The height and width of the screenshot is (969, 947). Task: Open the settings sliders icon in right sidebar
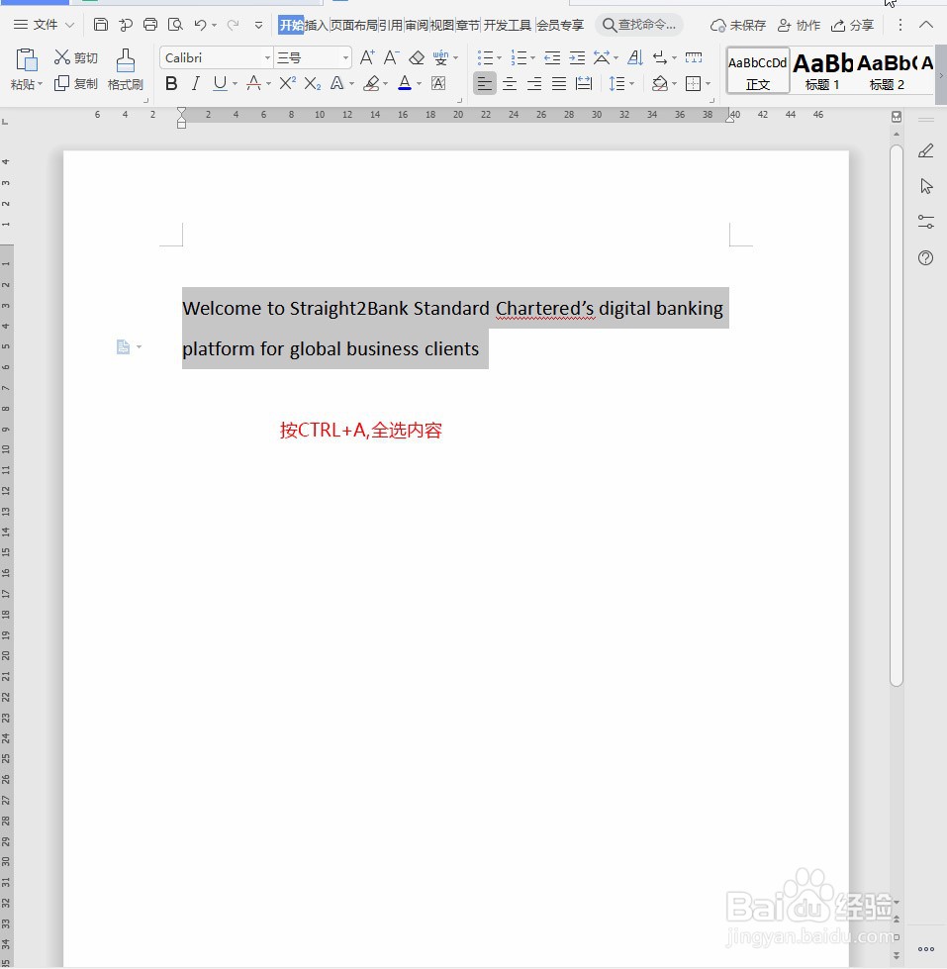[926, 222]
